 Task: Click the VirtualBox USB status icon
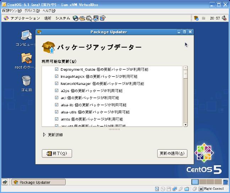pyautogui.click(x=181, y=189)
